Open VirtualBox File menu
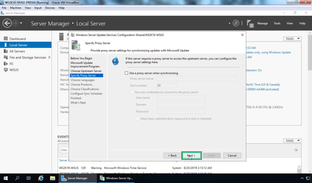 click(x=4, y=8)
